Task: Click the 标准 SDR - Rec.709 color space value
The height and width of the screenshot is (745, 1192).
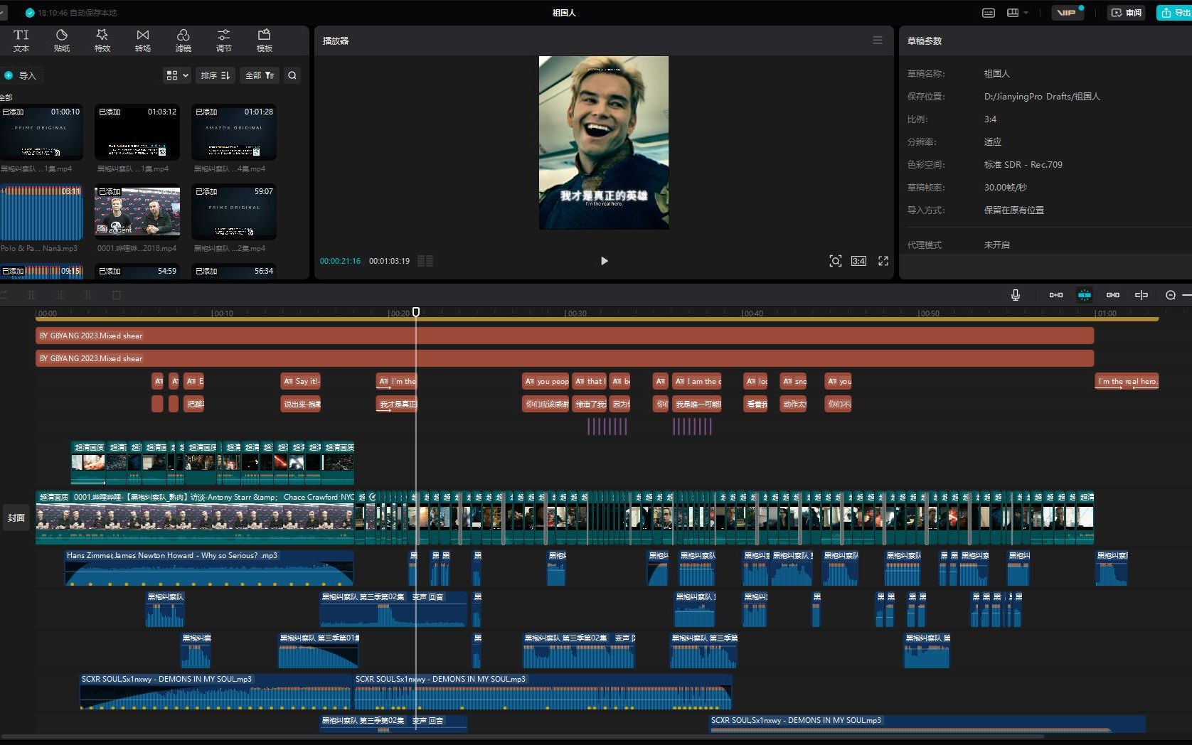Action: (x=1023, y=164)
